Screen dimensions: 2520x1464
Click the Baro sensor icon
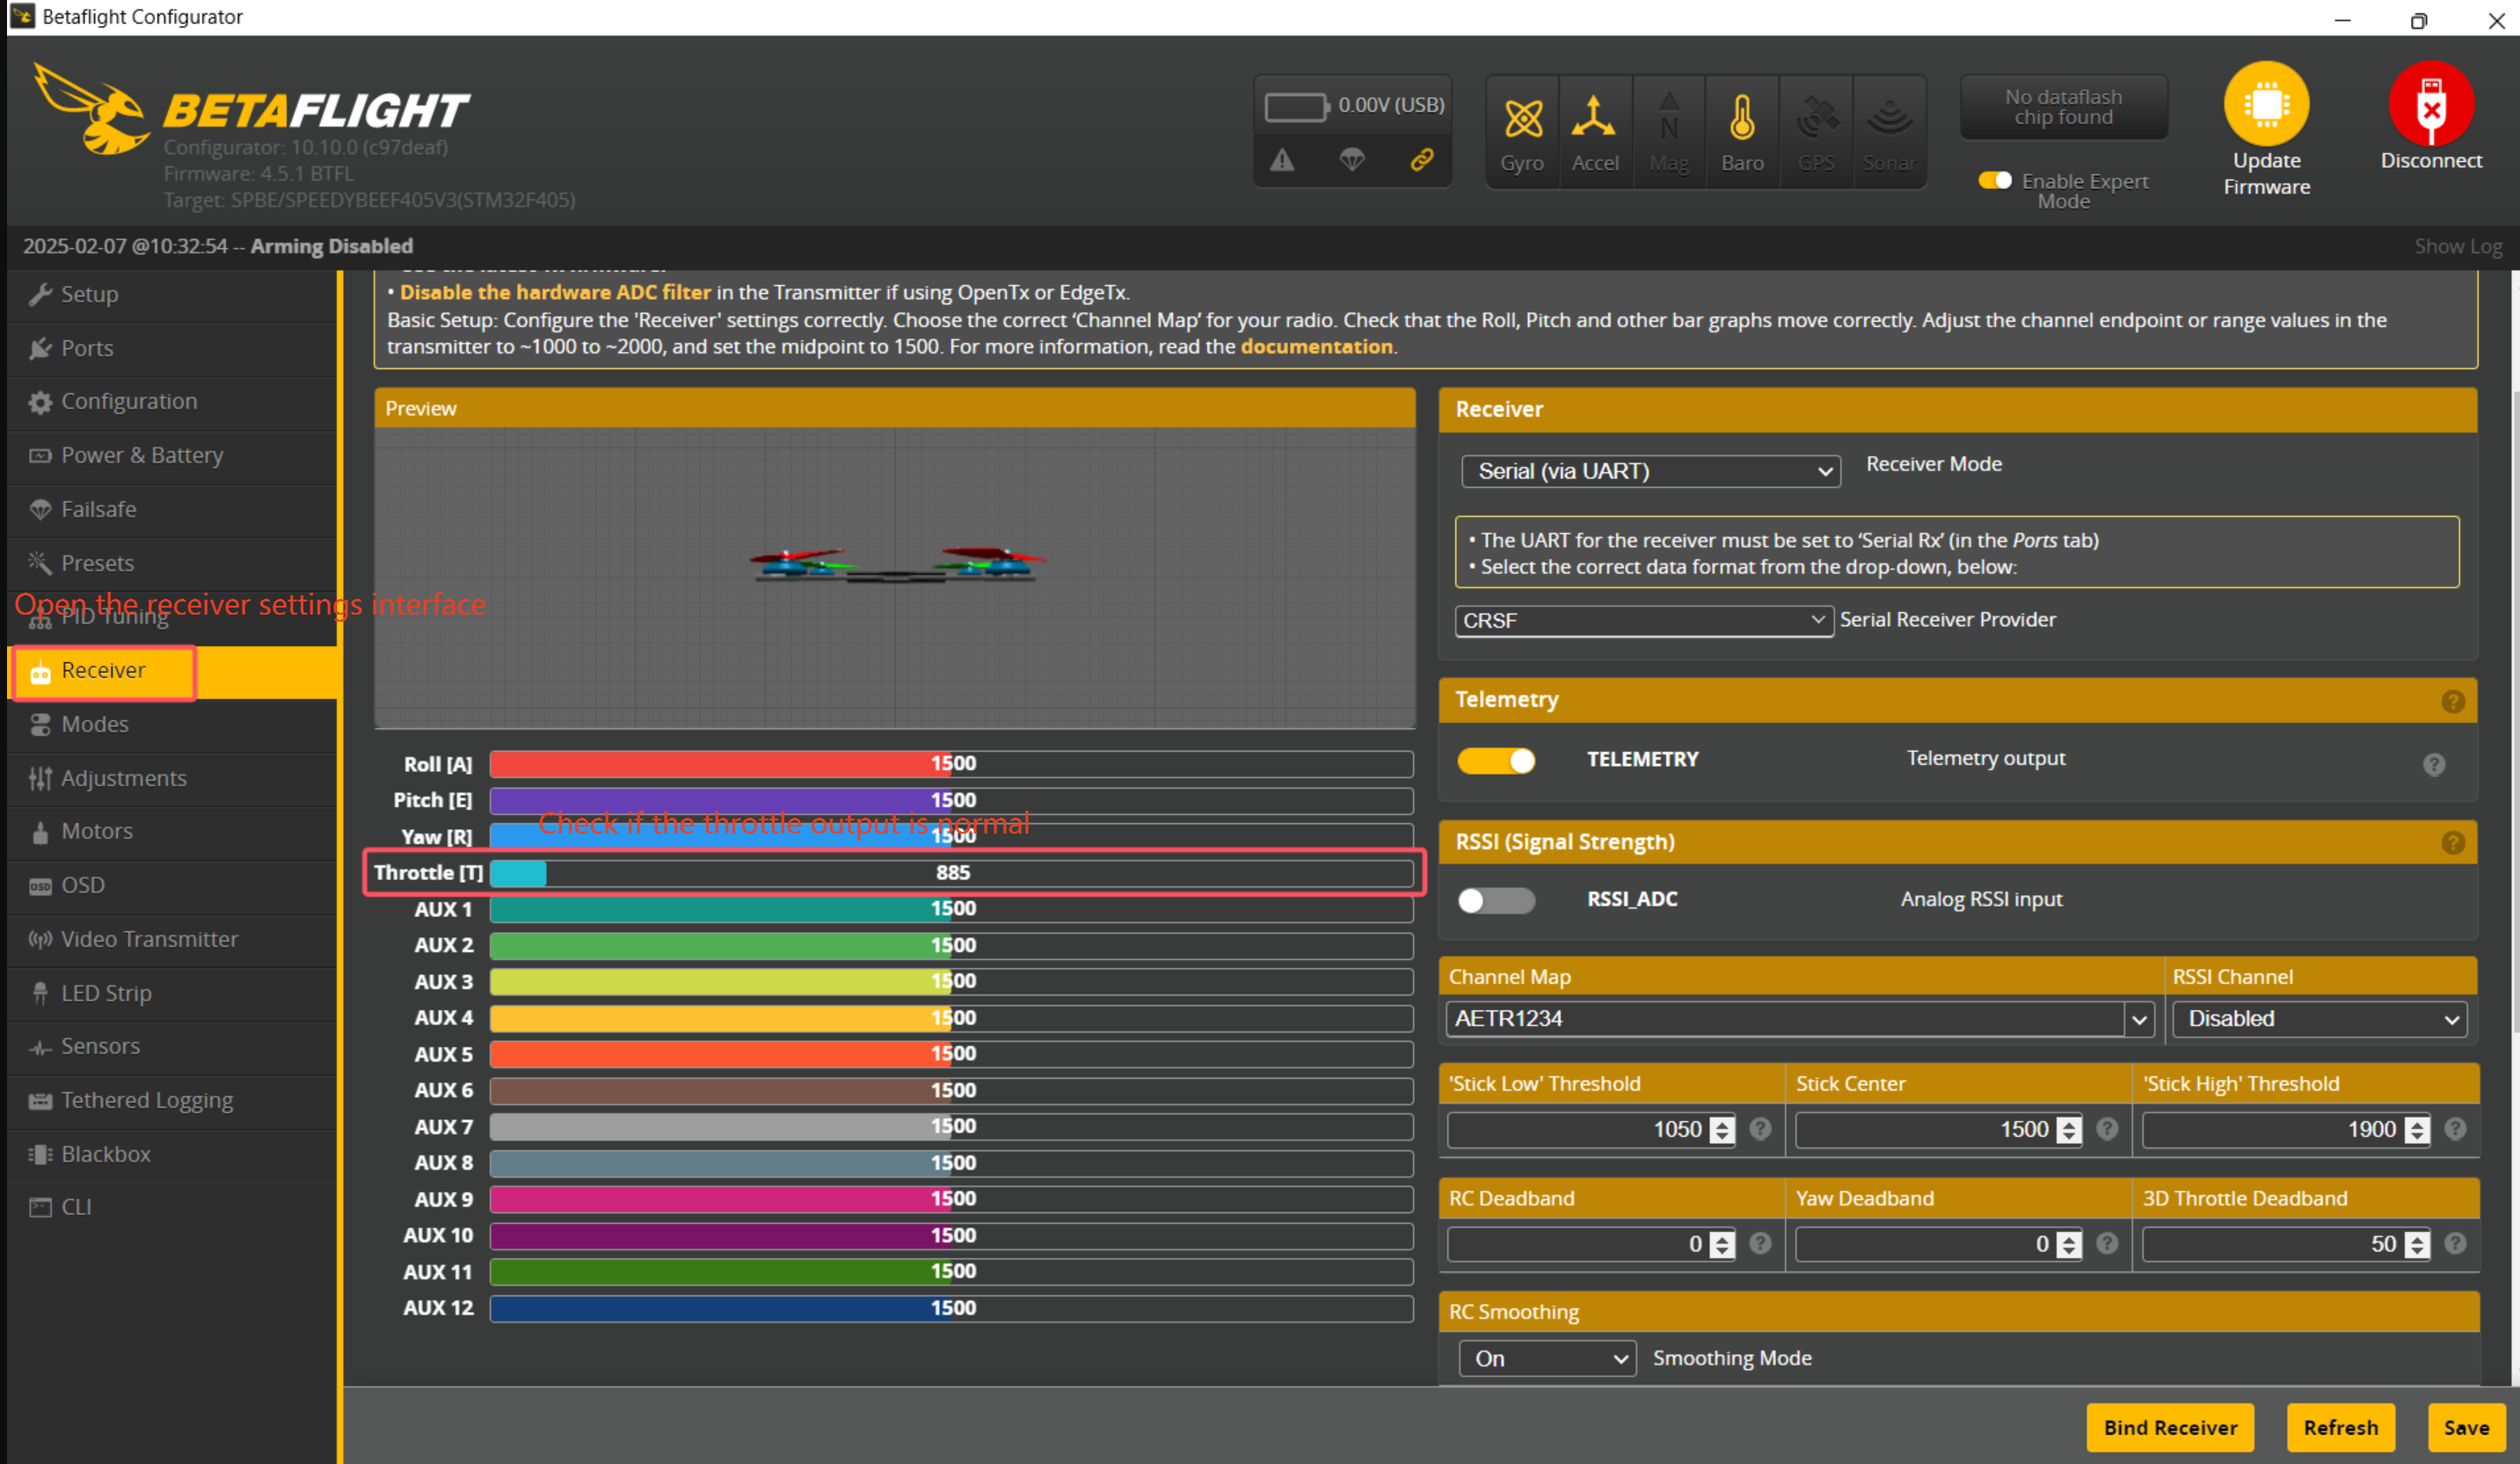point(1742,118)
